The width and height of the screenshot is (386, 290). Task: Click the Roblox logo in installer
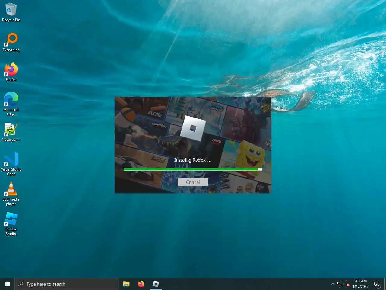193,128
